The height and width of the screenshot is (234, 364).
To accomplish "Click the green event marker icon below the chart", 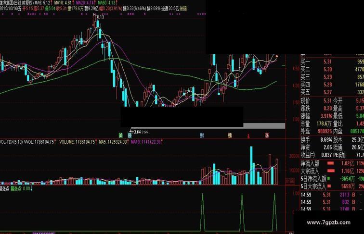I will click(x=120, y=135).
